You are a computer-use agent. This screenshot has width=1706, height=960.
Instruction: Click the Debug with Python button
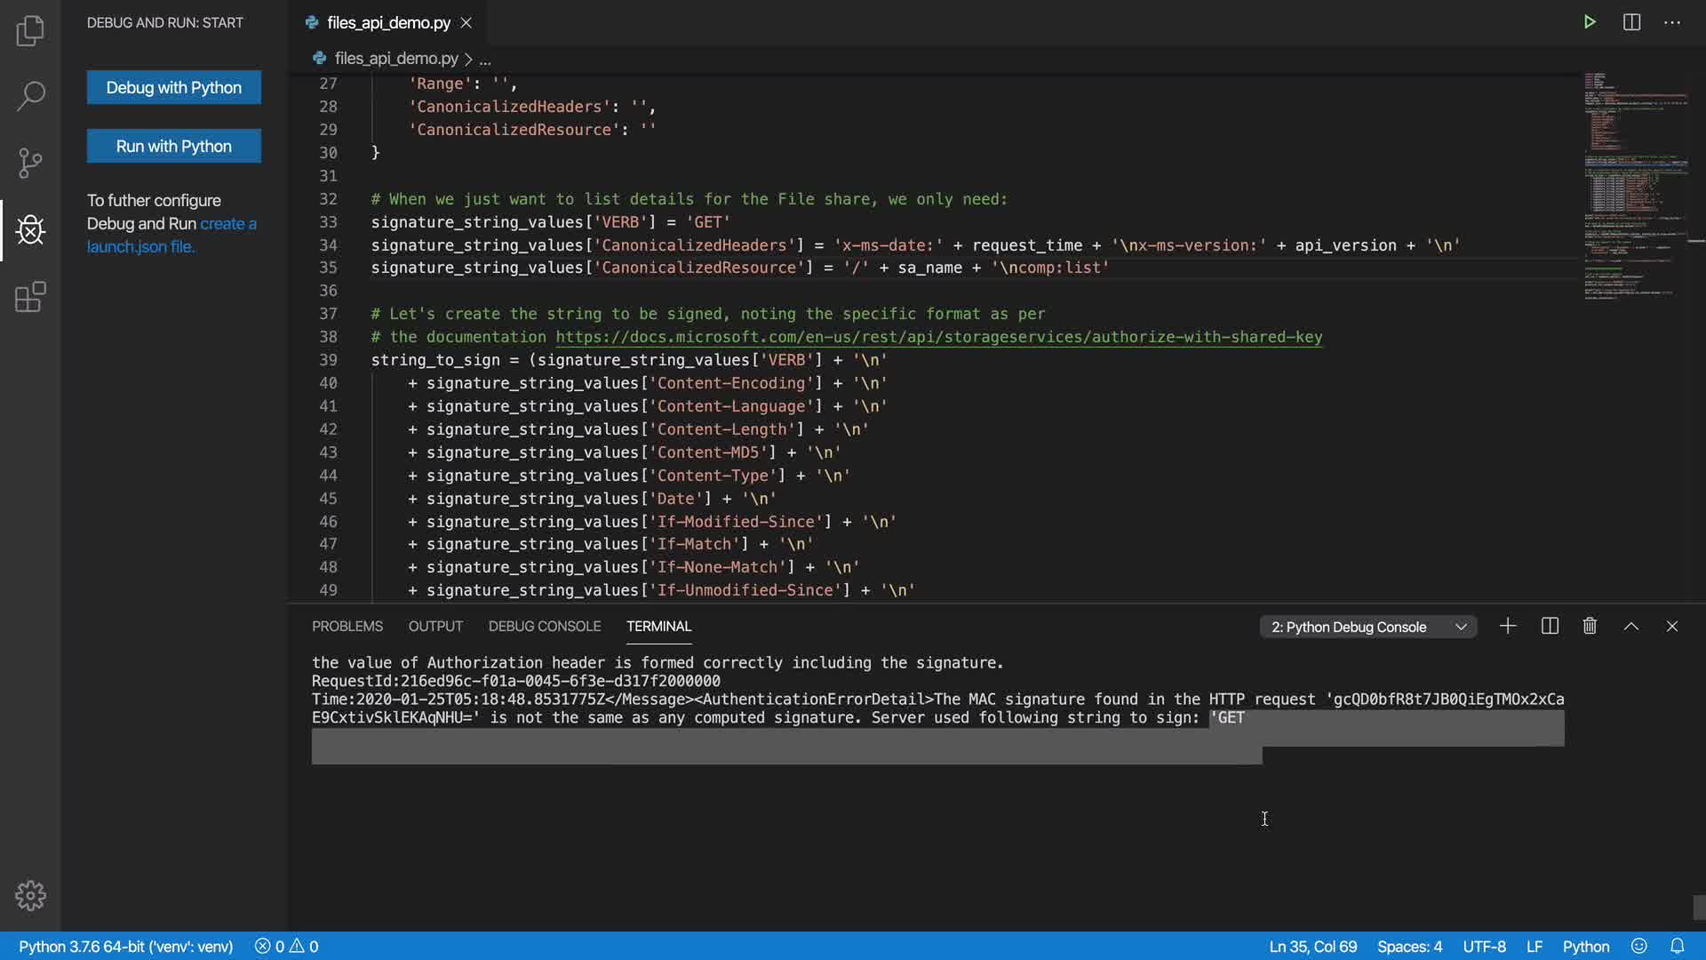174,87
